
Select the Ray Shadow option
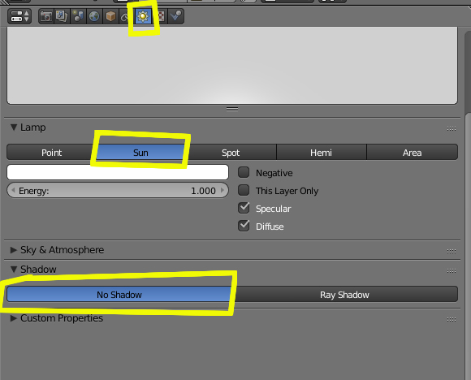344,295
